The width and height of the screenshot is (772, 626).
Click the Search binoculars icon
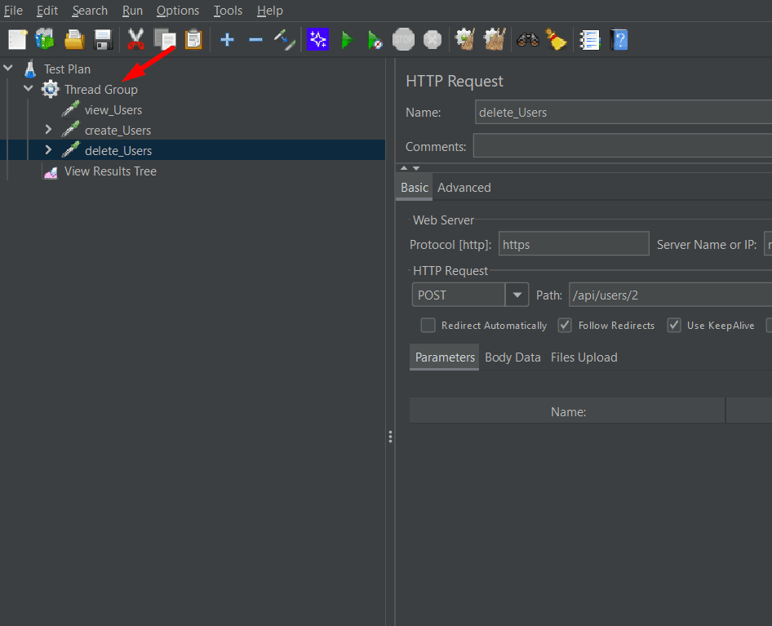click(x=528, y=39)
